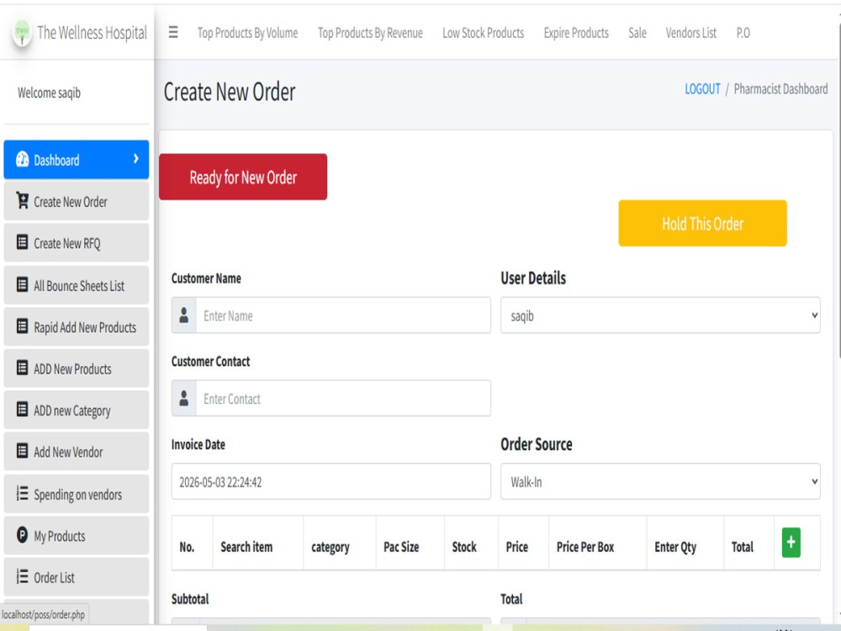The image size is (841, 631).
Task: Open Top Products By Volume
Action: (x=247, y=33)
